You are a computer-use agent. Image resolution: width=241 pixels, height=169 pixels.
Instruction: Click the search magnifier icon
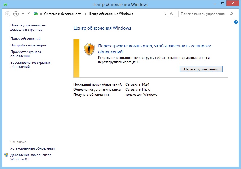pyautogui.click(x=231, y=14)
